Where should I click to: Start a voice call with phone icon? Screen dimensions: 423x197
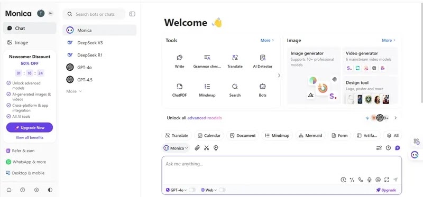361,180
